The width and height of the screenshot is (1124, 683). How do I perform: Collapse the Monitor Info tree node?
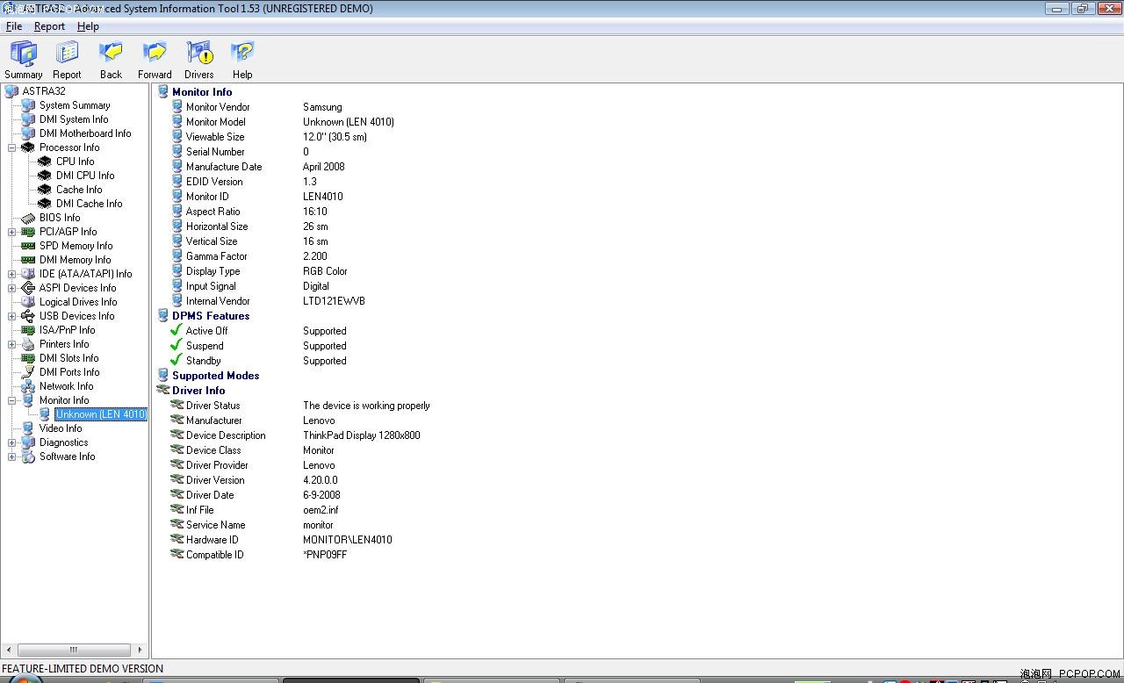[12, 400]
